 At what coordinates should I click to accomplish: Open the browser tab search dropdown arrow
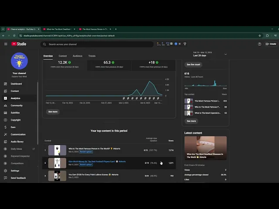tap(3, 29)
